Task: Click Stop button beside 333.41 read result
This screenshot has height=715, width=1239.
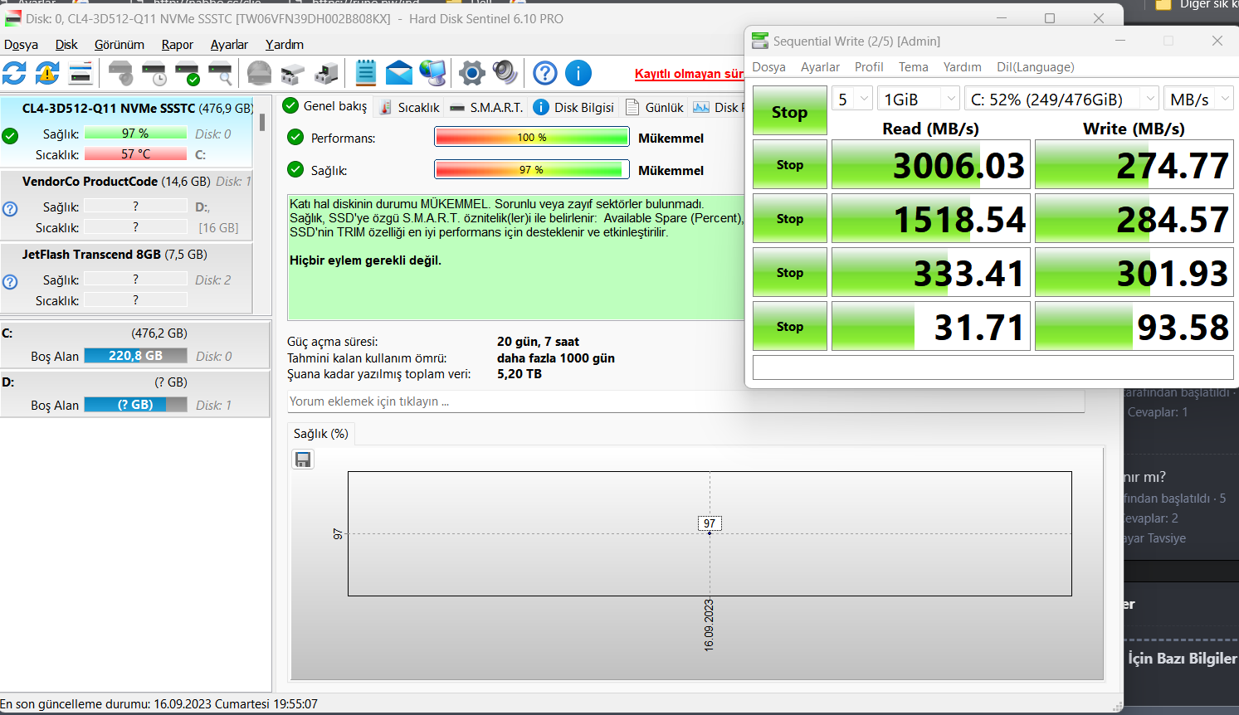Action: click(789, 272)
